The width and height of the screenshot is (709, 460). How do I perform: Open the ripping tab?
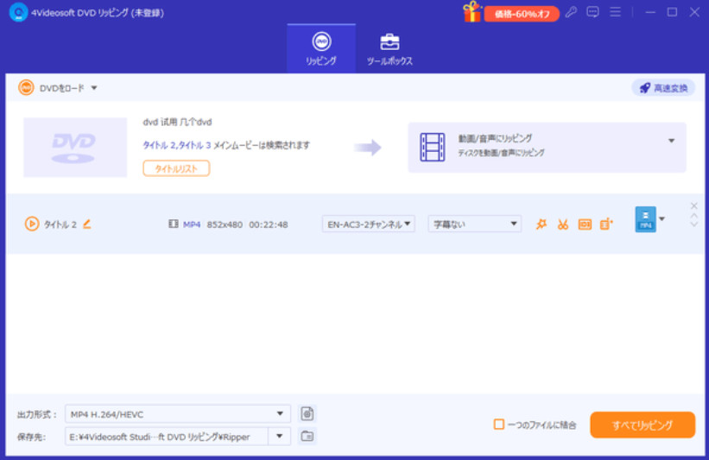pos(321,49)
